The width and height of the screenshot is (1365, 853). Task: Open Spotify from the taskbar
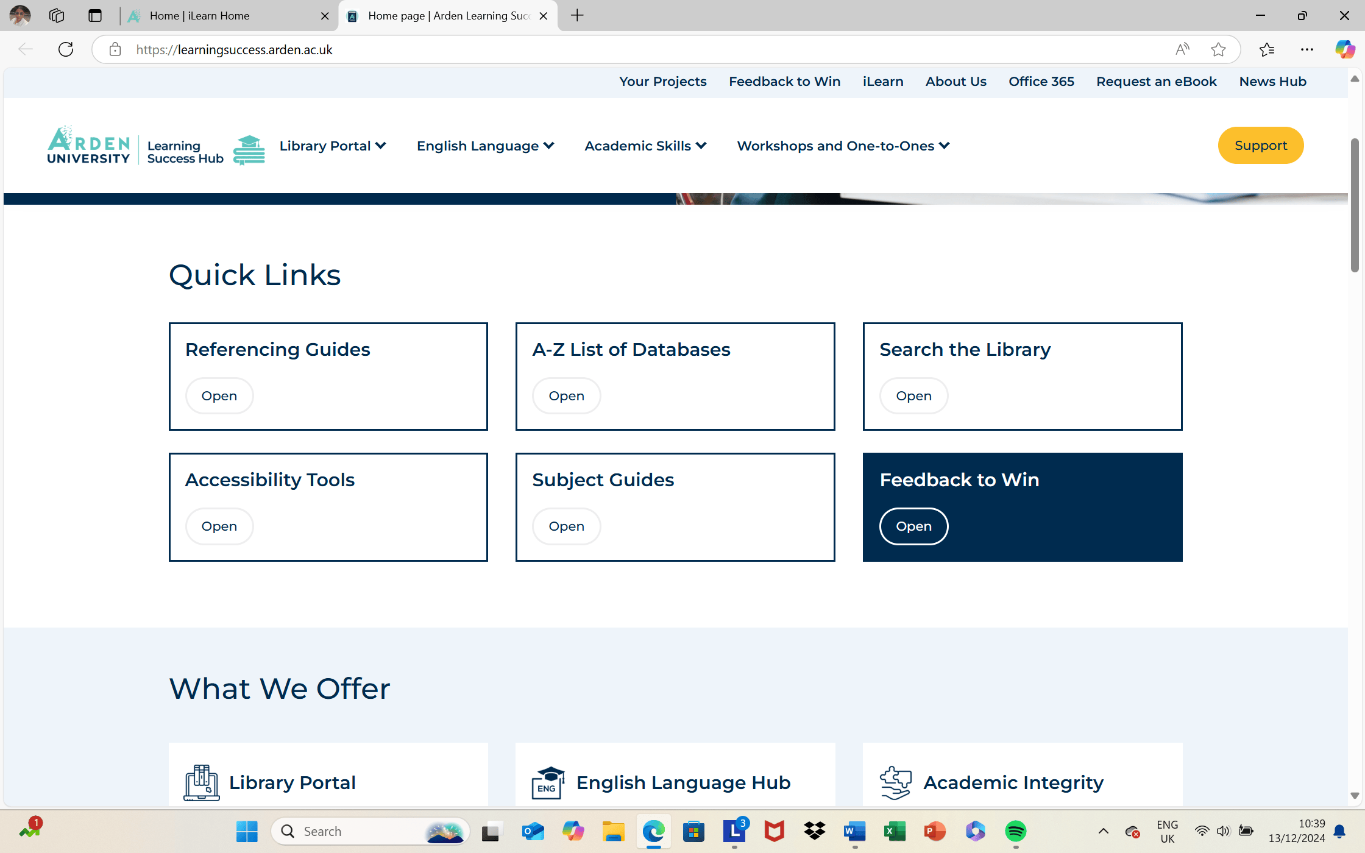click(x=1015, y=831)
